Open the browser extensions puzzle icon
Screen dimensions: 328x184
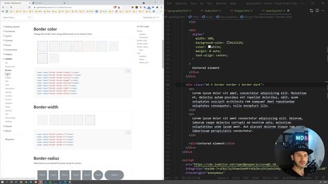(157, 7)
